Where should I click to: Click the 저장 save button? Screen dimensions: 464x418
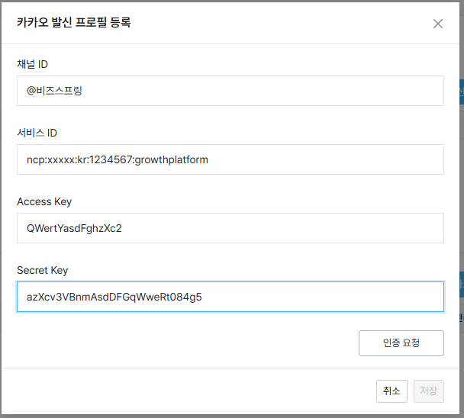(429, 391)
